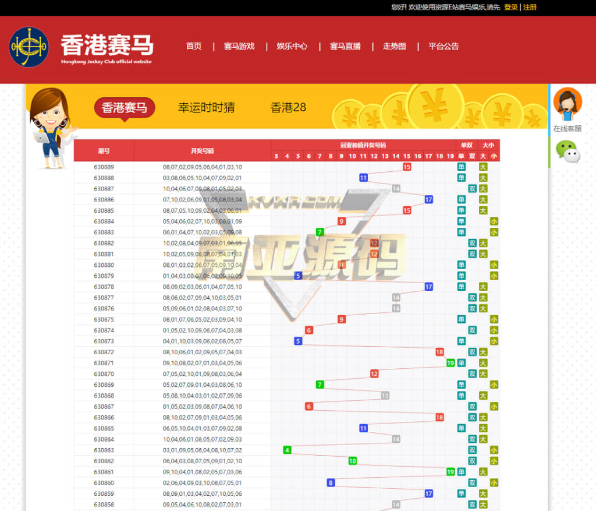Switch to 香港28 tab
Image resolution: width=596 pixels, height=511 pixels.
[x=288, y=108]
